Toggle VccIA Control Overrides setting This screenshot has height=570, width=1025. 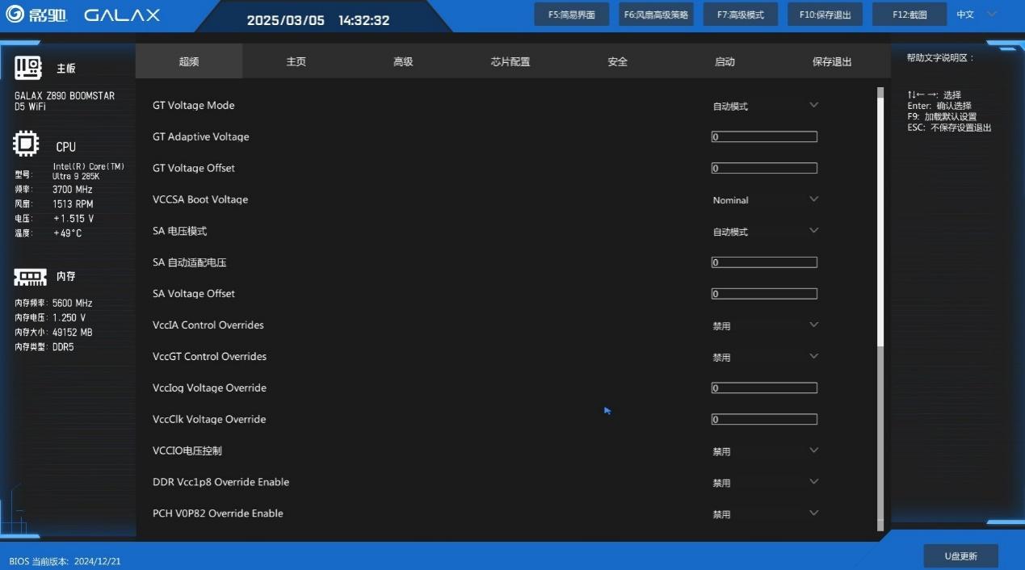(765, 325)
